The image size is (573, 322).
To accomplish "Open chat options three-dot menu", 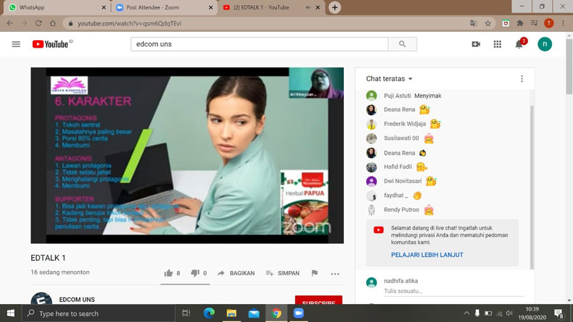I will tap(522, 78).
